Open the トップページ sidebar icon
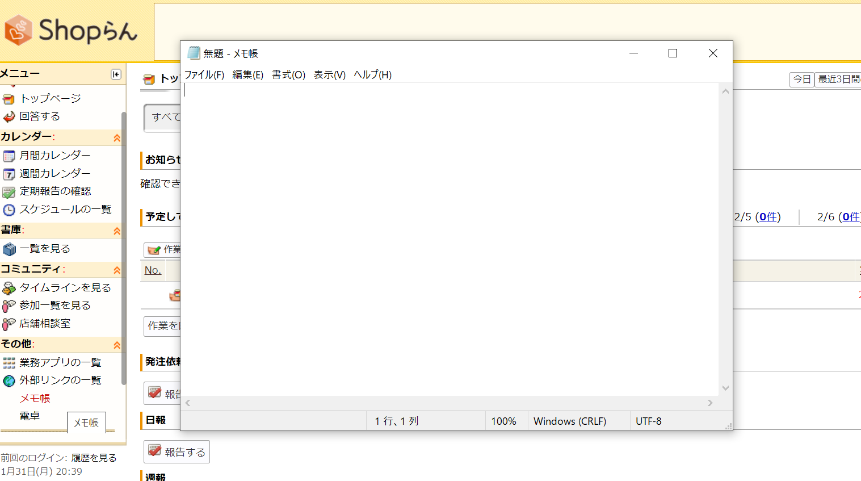861x481 pixels. [9, 99]
